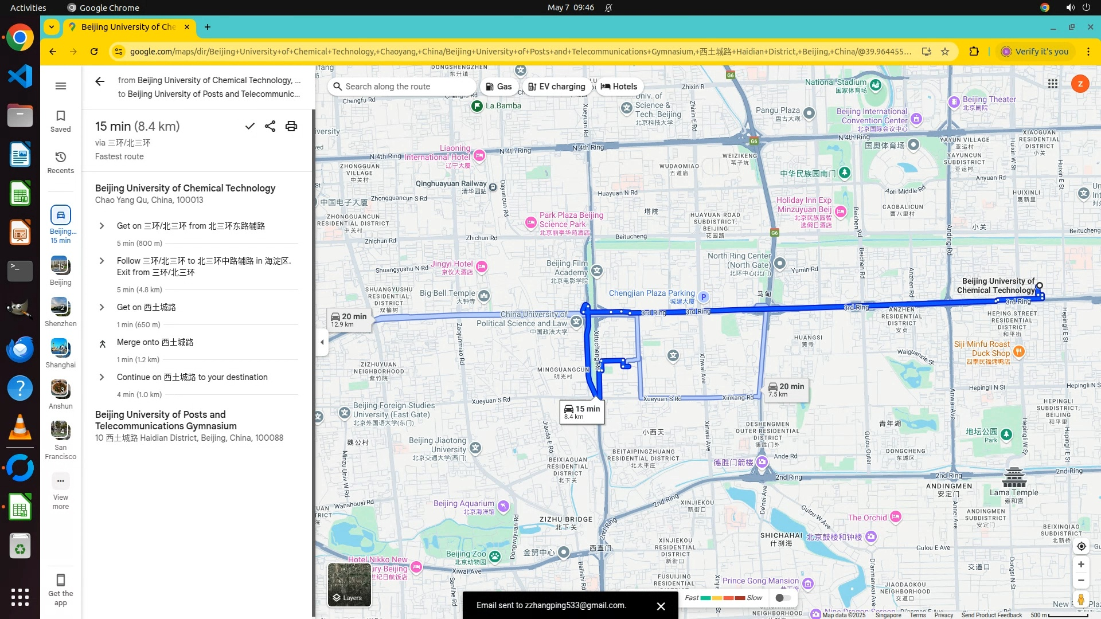Select the EV charging filter chip

pos(556,87)
